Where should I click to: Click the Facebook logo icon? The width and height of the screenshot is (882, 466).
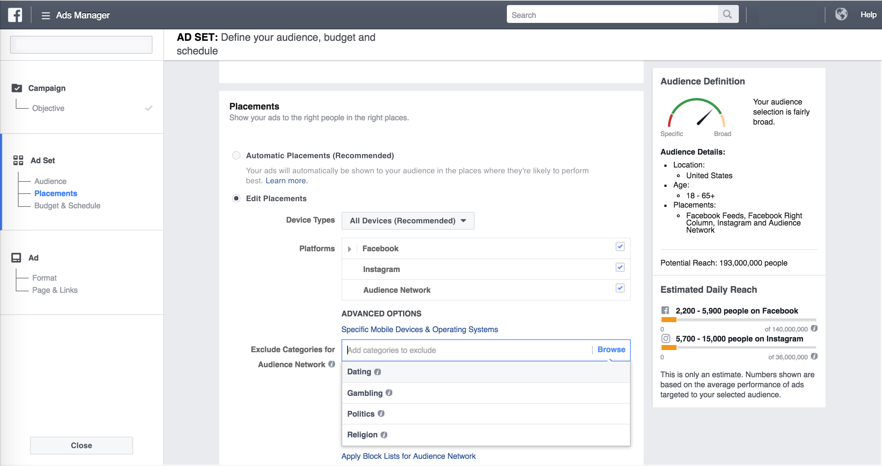[x=15, y=15]
